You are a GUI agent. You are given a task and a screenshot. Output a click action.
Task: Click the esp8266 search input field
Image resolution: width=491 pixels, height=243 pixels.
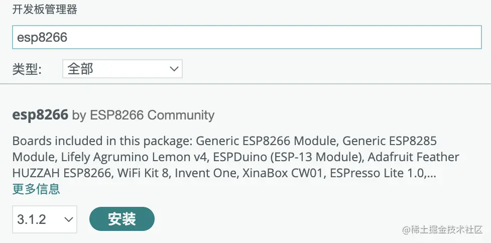(x=247, y=37)
